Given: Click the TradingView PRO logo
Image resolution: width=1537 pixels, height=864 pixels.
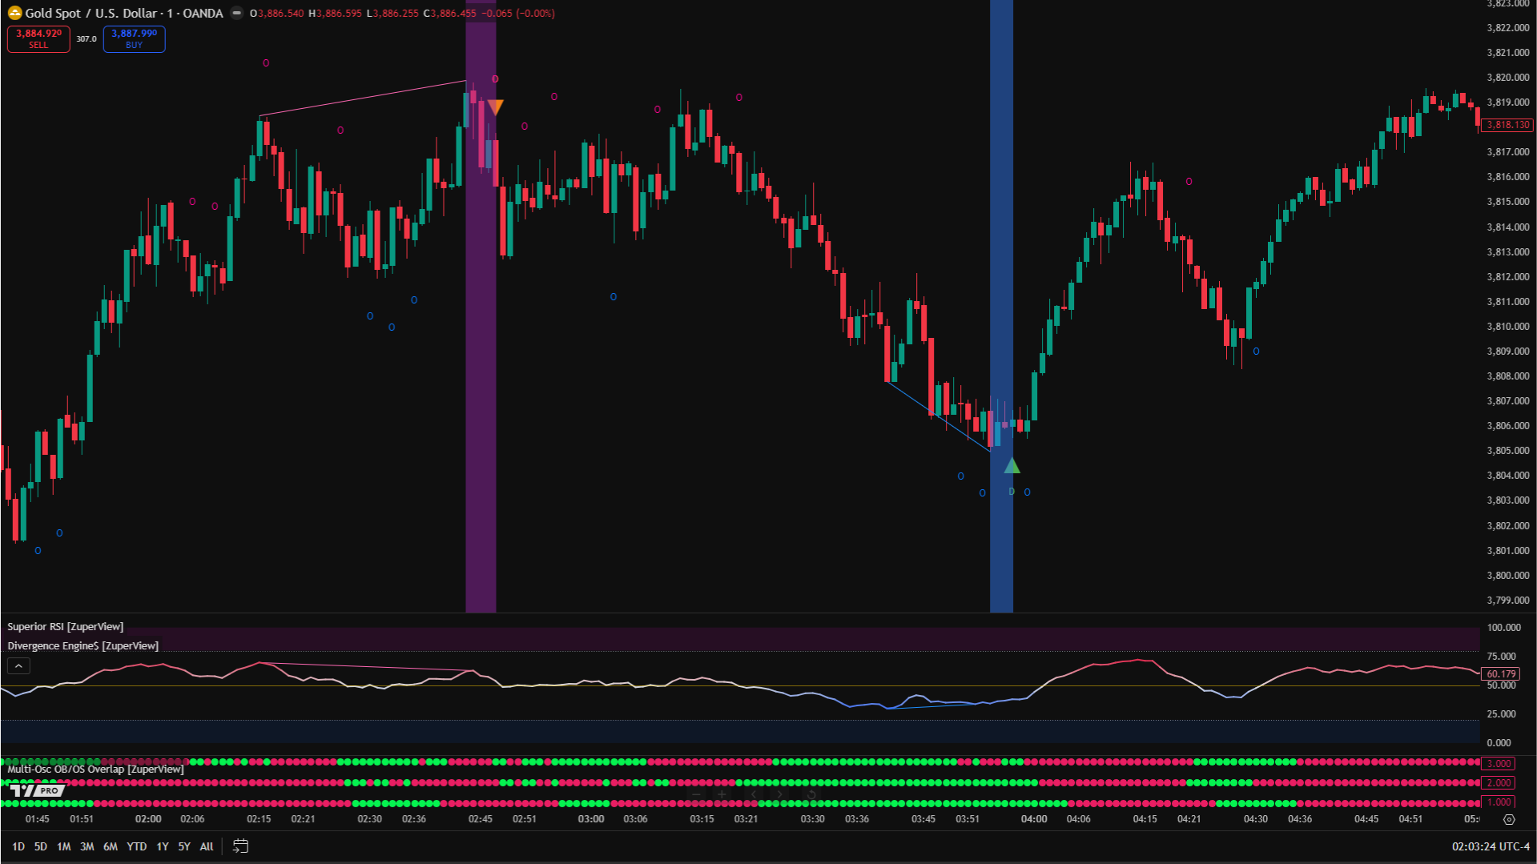Looking at the screenshot, I should tap(37, 790).
